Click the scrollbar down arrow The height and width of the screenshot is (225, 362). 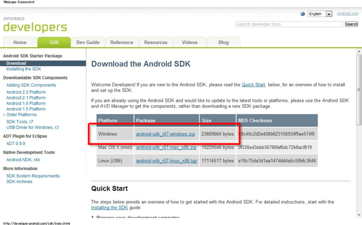[x=359, y=215]
